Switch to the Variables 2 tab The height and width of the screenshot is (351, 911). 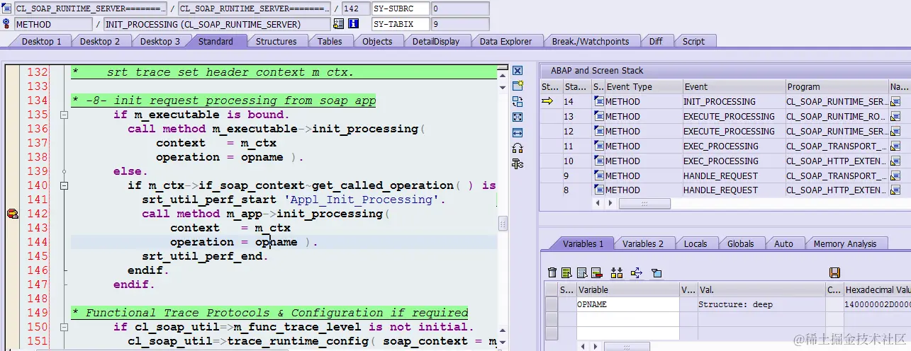[x=643, y=243]
